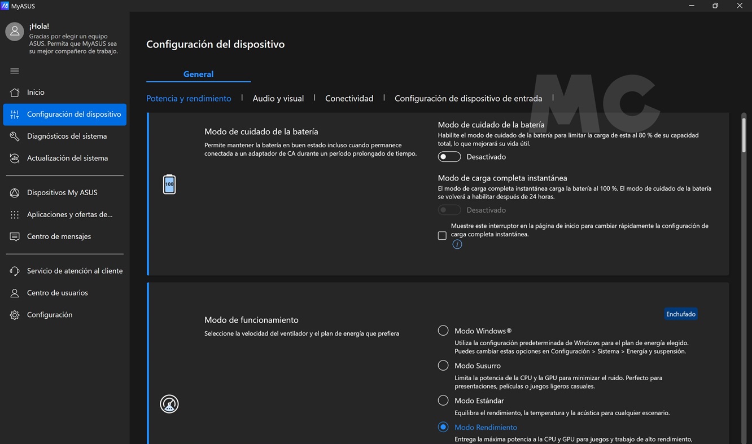This screenshot has width=752, height=444.
Task: Click the hamburger menu icon in sidebar
Action: click(15, 71)
